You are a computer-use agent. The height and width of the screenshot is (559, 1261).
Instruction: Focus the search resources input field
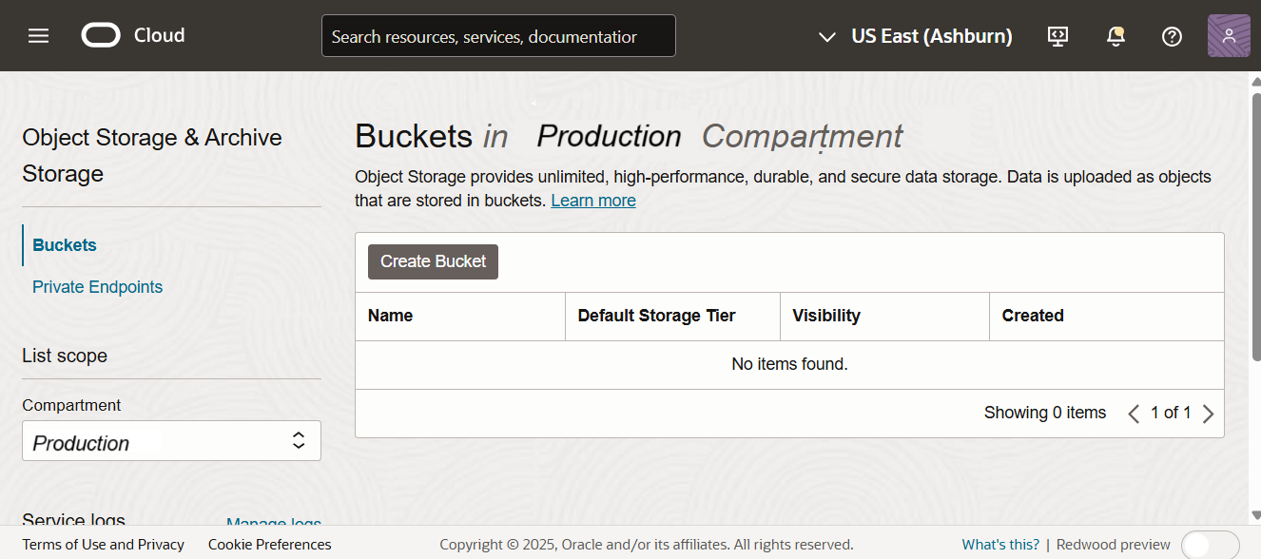click(x=498, y=36)
